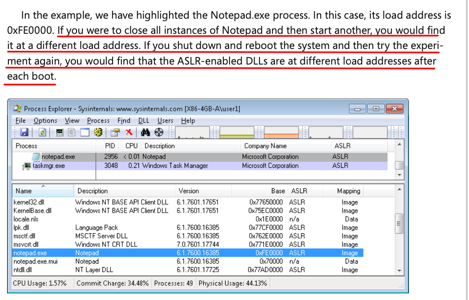Click Commit Charge status bar entry
469x300 pixels.
pyautogui.click(x=113, y=283)
